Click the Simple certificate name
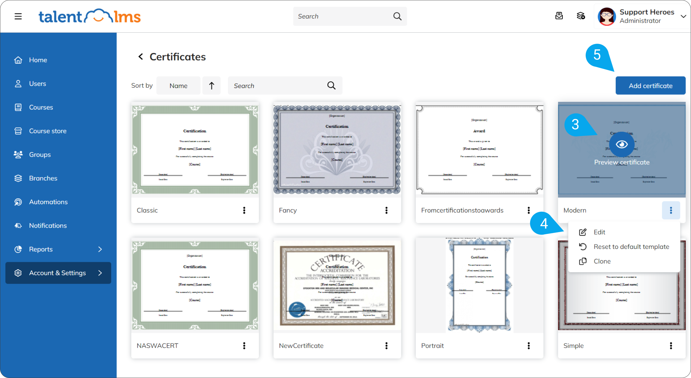This screenshot has width=691, height=378. click(573, 346)
